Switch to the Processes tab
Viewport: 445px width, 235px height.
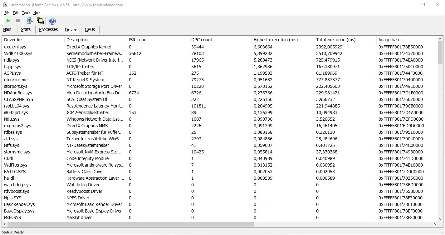(48, 29)
